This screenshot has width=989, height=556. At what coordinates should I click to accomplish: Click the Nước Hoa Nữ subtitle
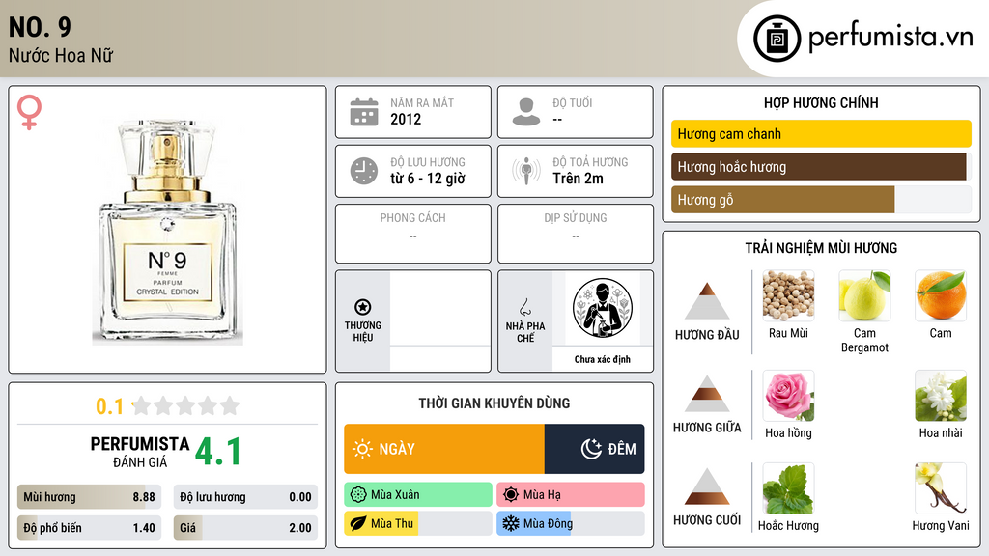(61, 55)
